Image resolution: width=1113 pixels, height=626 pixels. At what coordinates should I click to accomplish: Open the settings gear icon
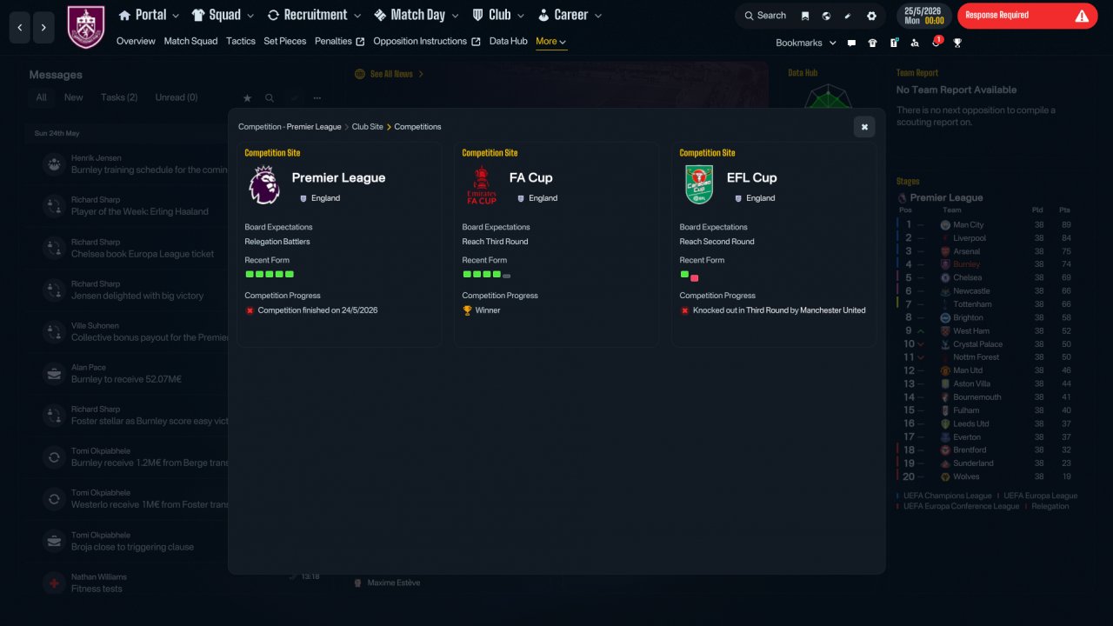point(871,16)
